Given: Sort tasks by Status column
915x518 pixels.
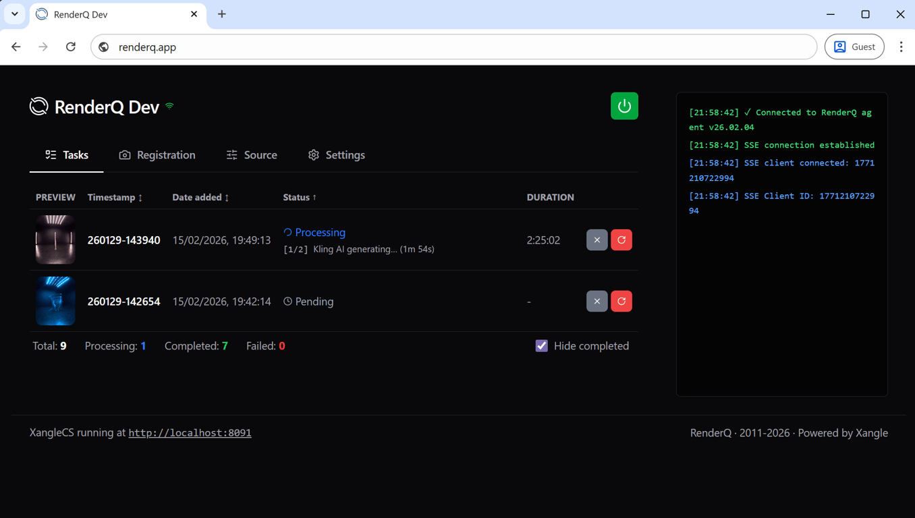Looking at the screenshot, I should click(x=300, y=198).
